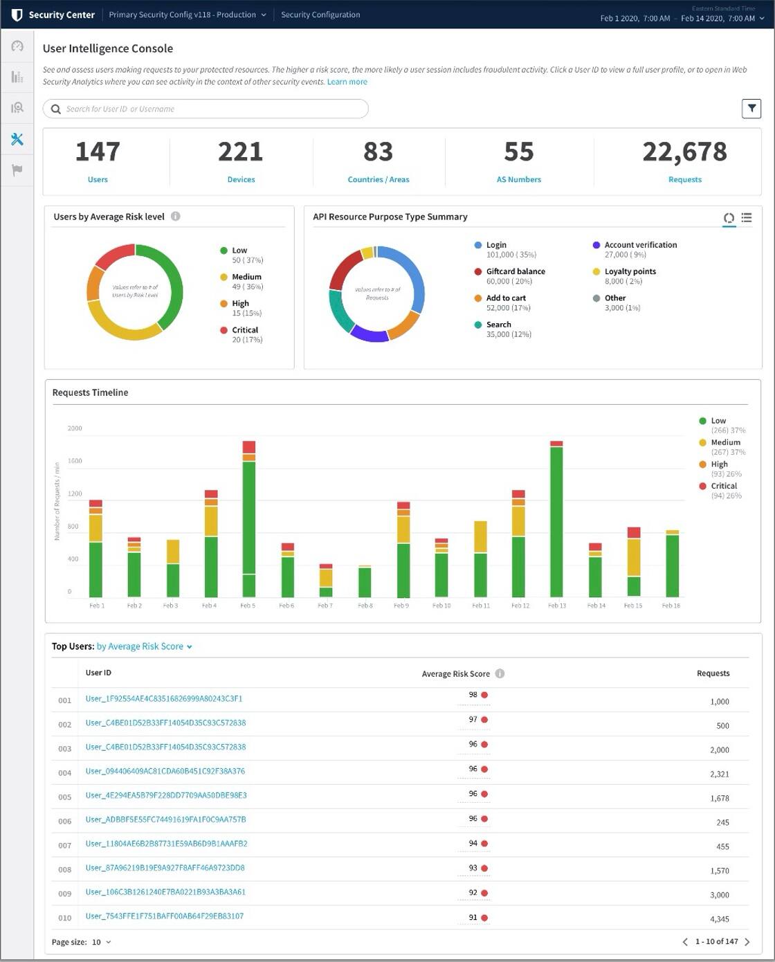This screenshot has width=775, height=962.
Task: Select the wrench tools sidebar icon
Action: click(x=17, y=139)
